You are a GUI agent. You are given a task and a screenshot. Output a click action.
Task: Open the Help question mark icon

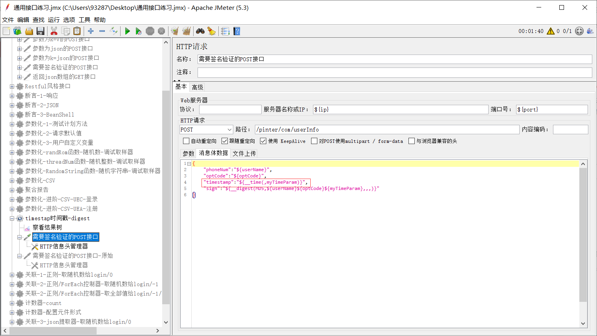[x=236, y=31]
